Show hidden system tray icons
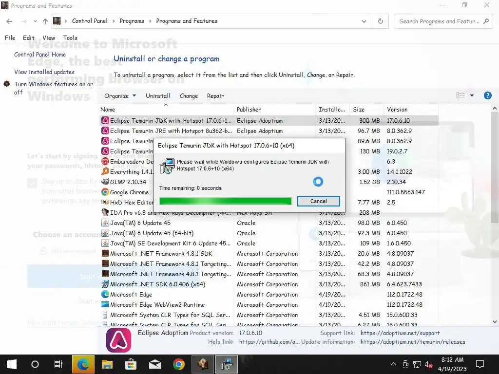The image size is (499, 374). [393, 364]
